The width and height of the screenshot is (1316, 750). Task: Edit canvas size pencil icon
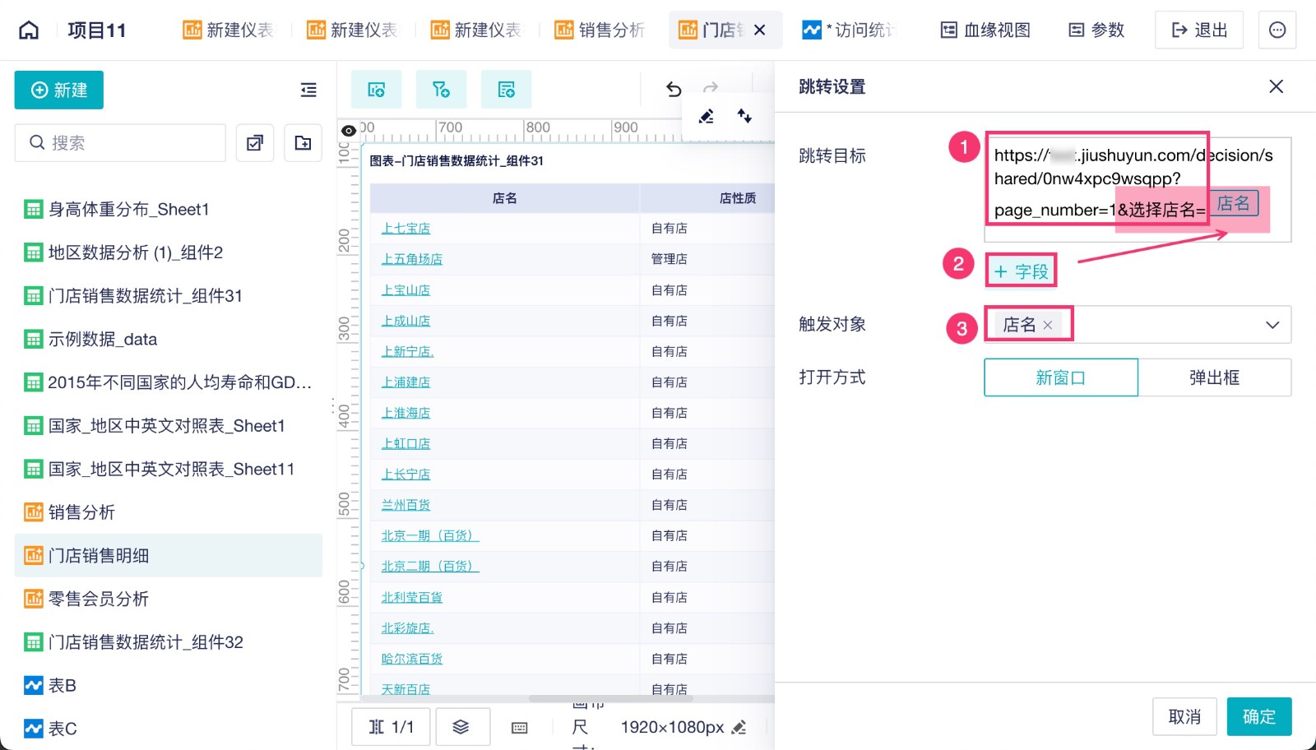[x=739, y=727]
